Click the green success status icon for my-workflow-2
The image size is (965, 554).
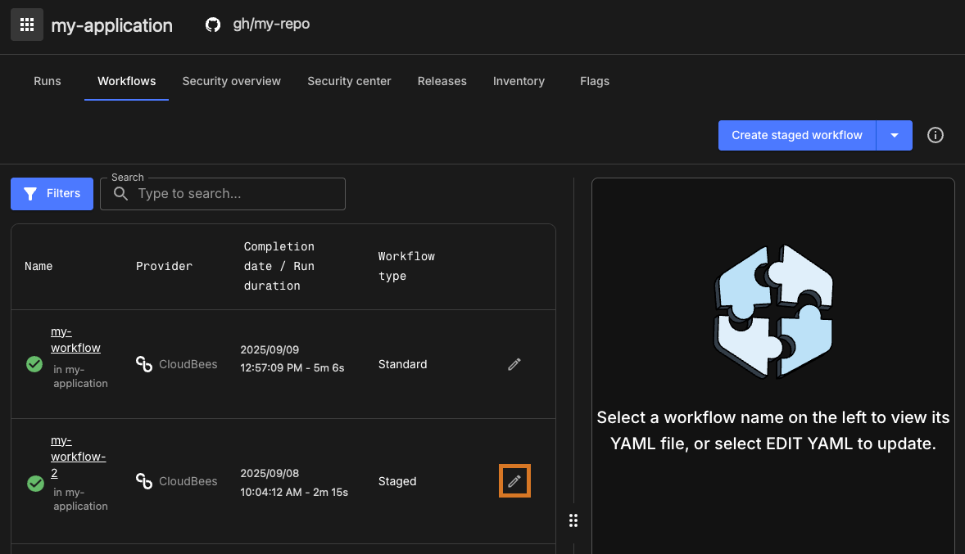[35, 484]
